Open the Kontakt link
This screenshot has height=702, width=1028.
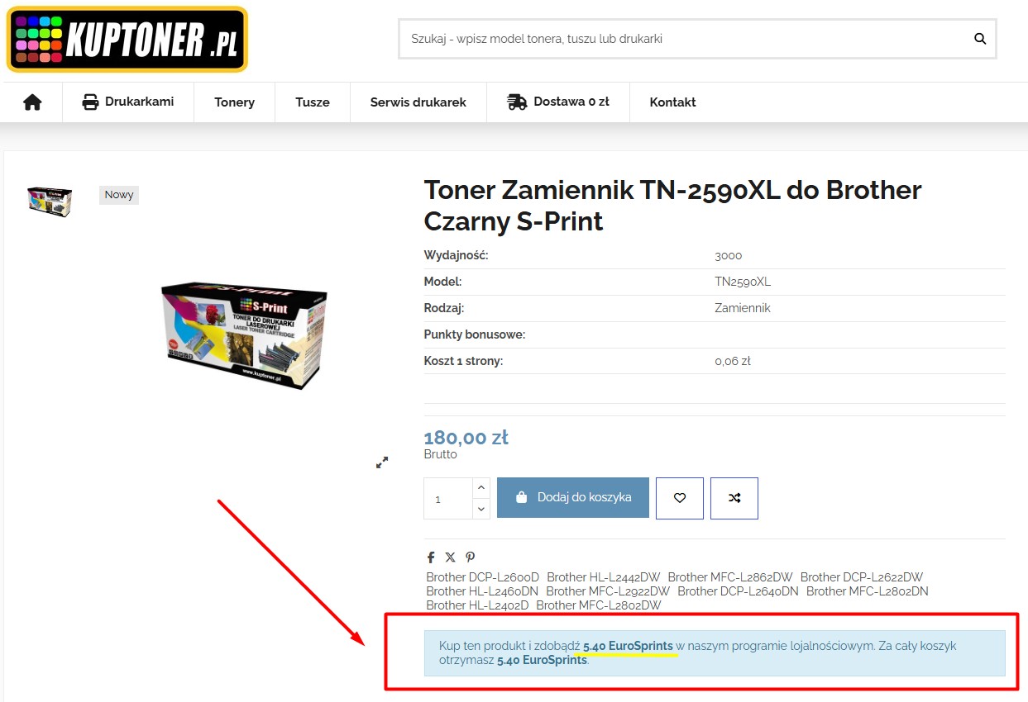(672, 102)
